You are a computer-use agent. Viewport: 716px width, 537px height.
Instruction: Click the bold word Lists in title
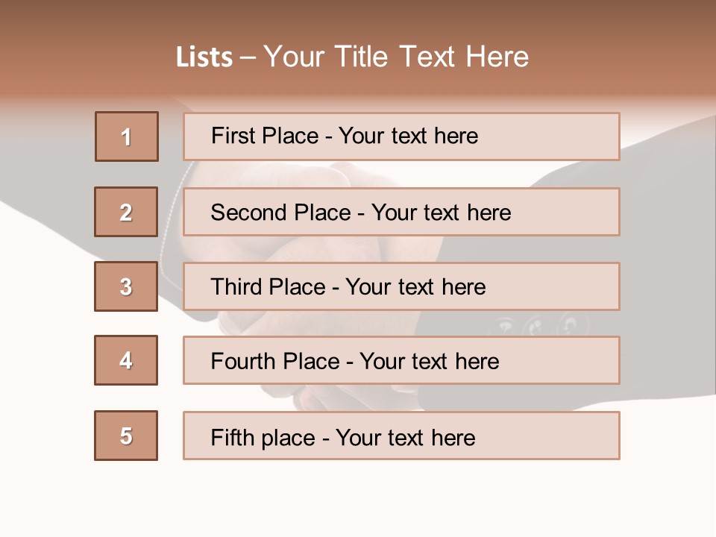[204, 57]
